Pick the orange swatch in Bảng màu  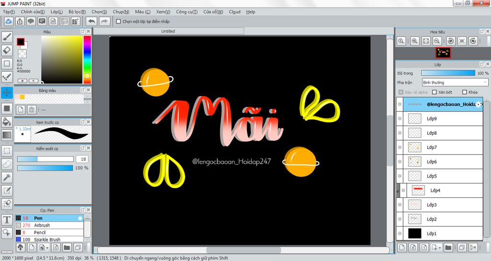[x=22, y=97]
